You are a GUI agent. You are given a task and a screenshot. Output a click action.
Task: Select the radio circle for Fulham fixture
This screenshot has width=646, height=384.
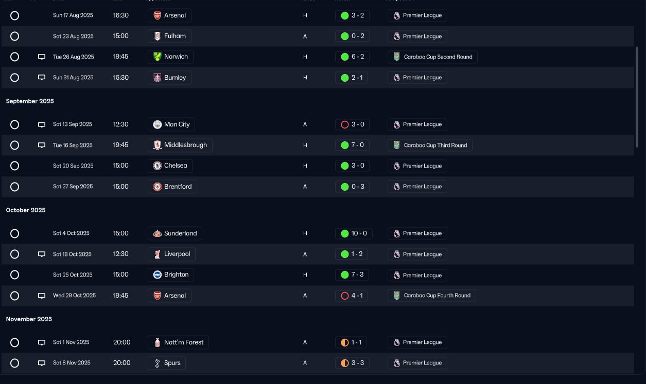point(14,36)
